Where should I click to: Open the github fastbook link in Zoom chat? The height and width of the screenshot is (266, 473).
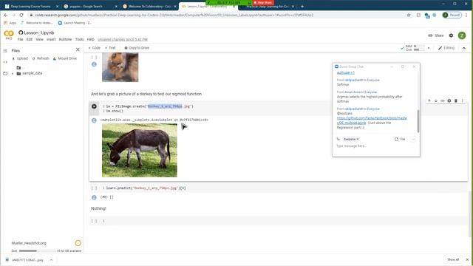372,120
